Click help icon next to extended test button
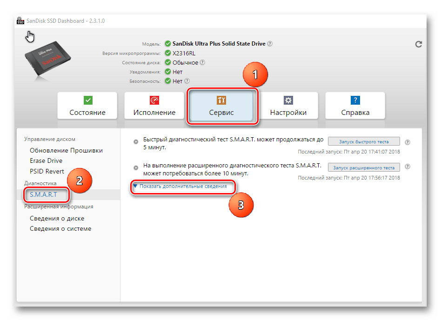The height and width of the screenshot is (321, 441). coord(408,167)
